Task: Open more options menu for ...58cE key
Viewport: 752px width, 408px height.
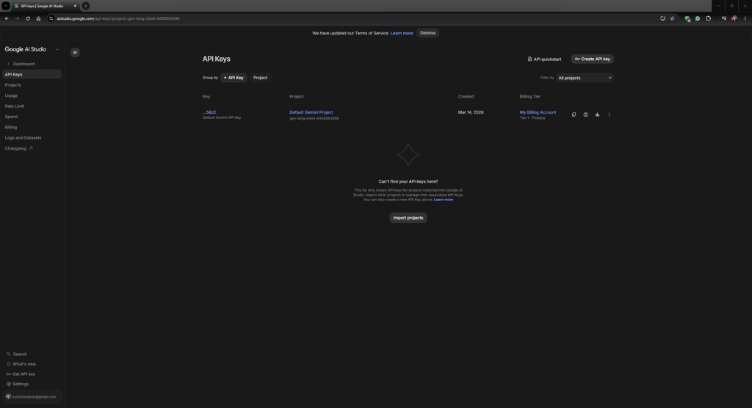Action: (x=609, y=114)
